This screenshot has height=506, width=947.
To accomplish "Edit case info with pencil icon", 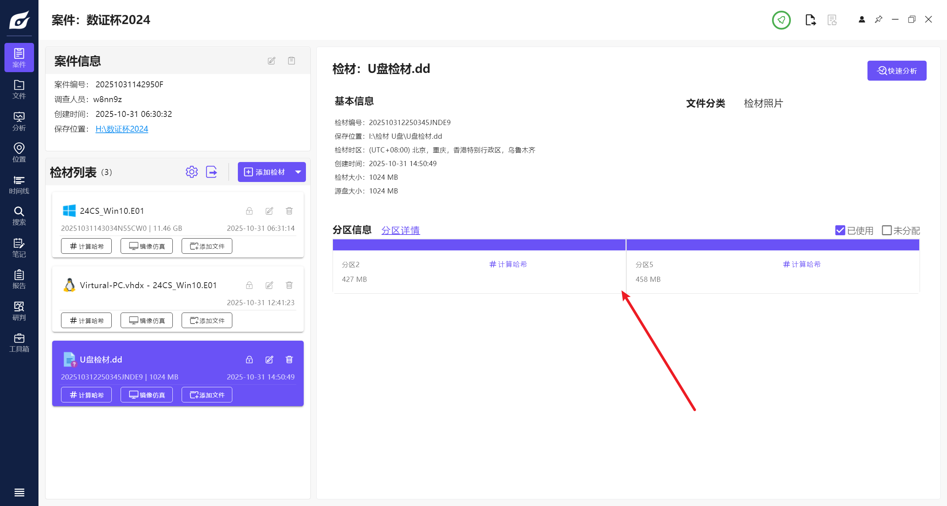I will 272,61.
